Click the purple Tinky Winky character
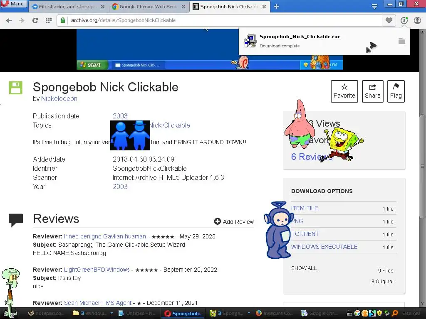 point(278,230)
